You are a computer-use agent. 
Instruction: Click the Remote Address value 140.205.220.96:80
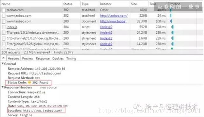pos(50,69)
